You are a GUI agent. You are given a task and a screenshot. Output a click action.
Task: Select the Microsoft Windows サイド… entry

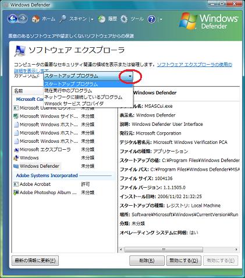point(49,116)
